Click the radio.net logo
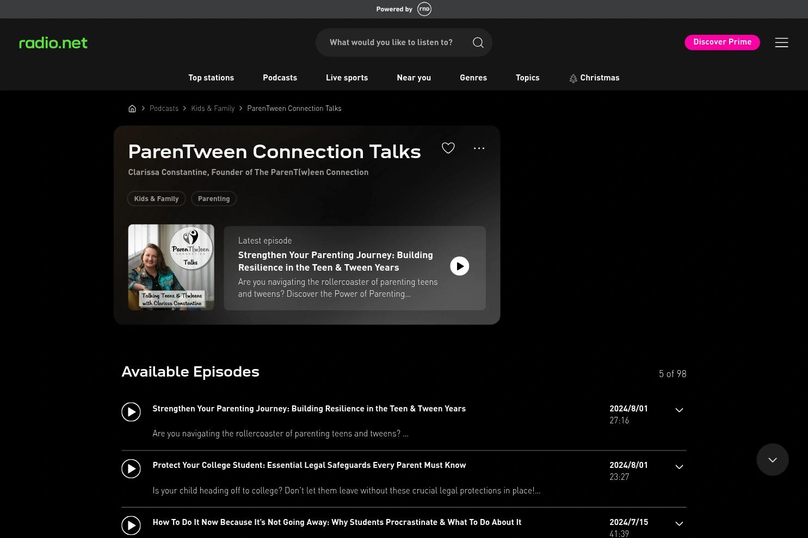This screenshot has width=808, height=538. pos(53,42)
